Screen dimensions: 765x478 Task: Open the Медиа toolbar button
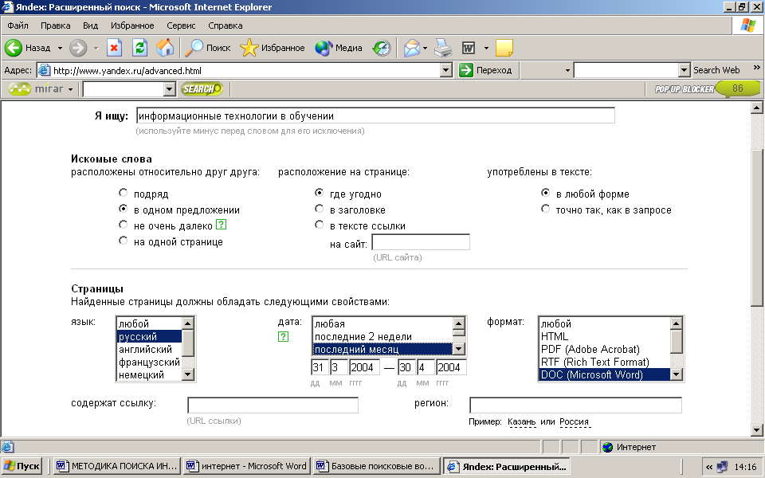pos(338,48)
